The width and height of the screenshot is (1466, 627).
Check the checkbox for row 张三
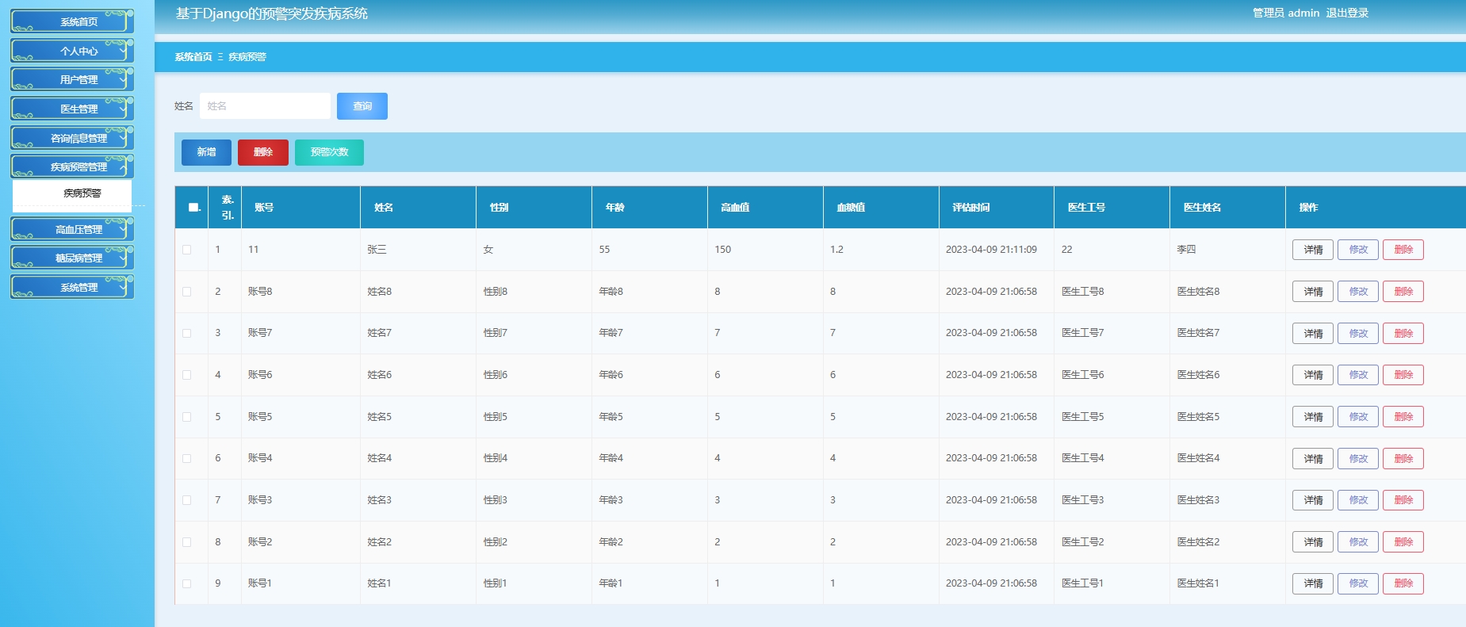[187, 250]
